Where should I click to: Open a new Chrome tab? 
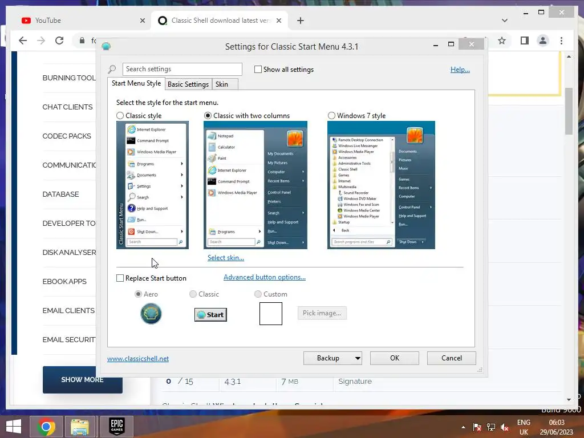(x=301, y=21)
